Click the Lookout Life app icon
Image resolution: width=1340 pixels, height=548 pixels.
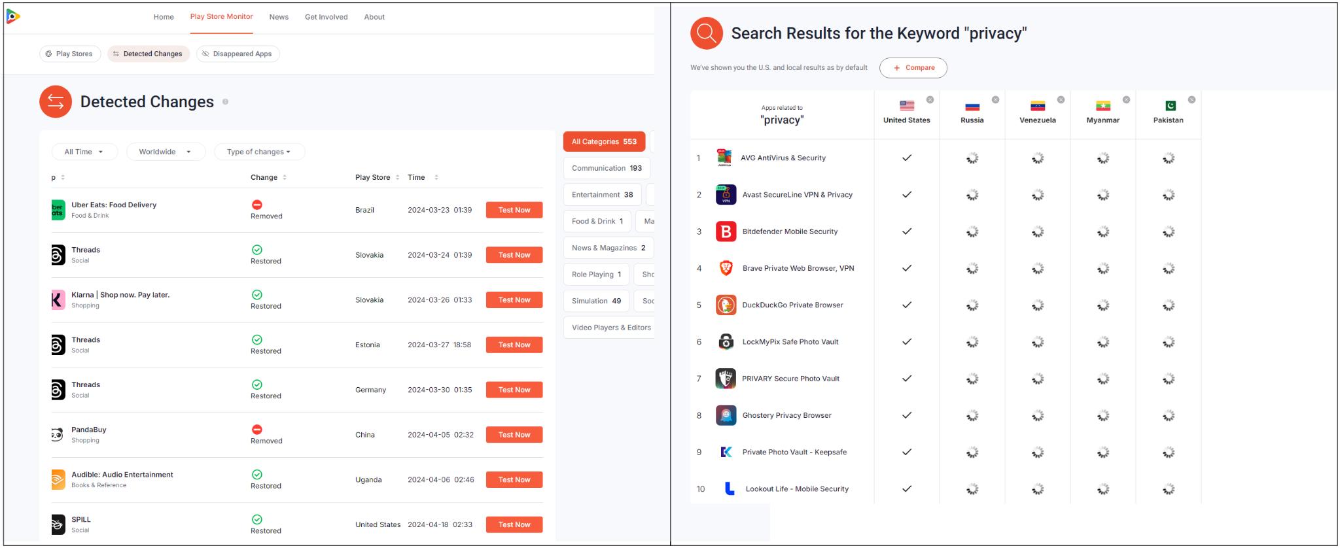(730, 488)
